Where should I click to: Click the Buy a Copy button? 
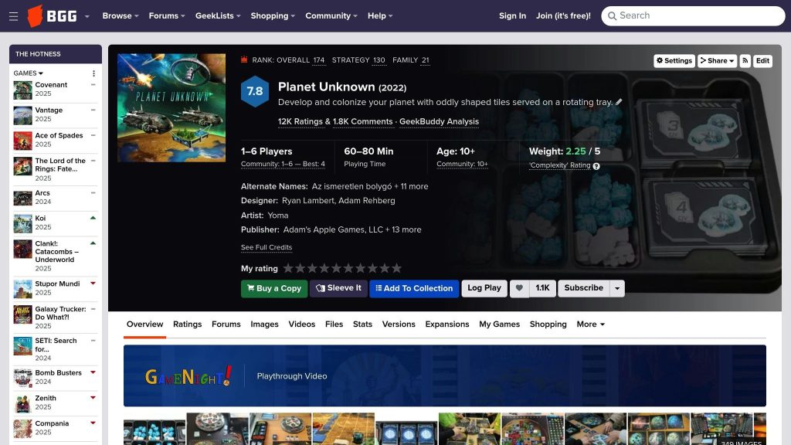click(274, 288)
